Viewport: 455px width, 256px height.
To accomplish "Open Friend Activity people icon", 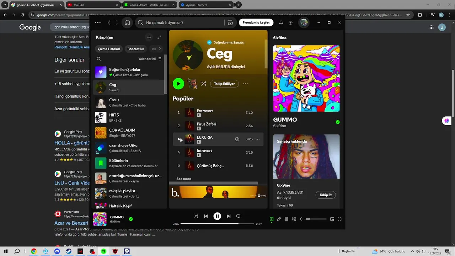I will point(290,22).
